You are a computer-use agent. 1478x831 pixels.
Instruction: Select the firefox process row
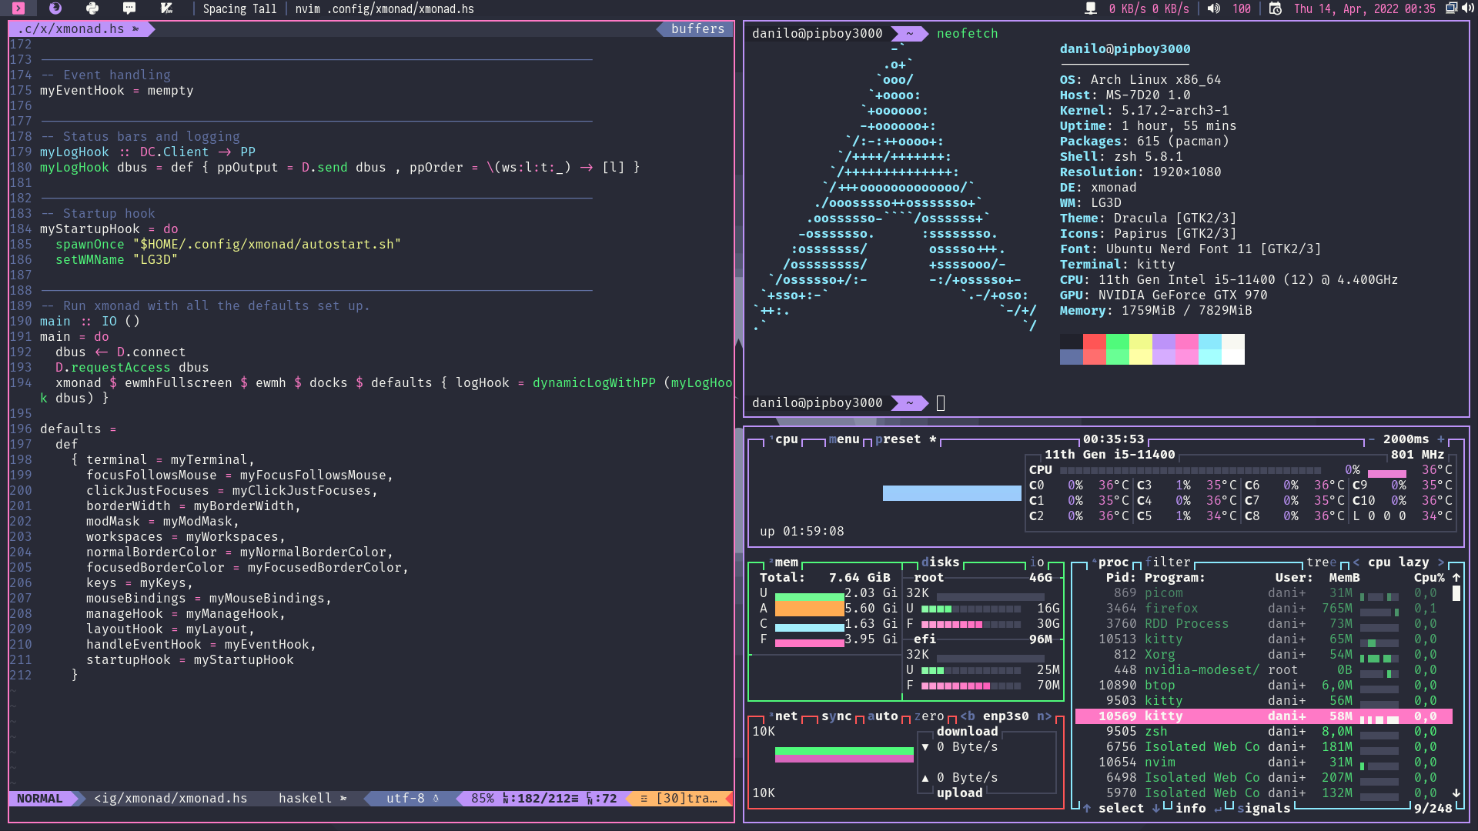pyautogui.click(x=1171, y=609)
